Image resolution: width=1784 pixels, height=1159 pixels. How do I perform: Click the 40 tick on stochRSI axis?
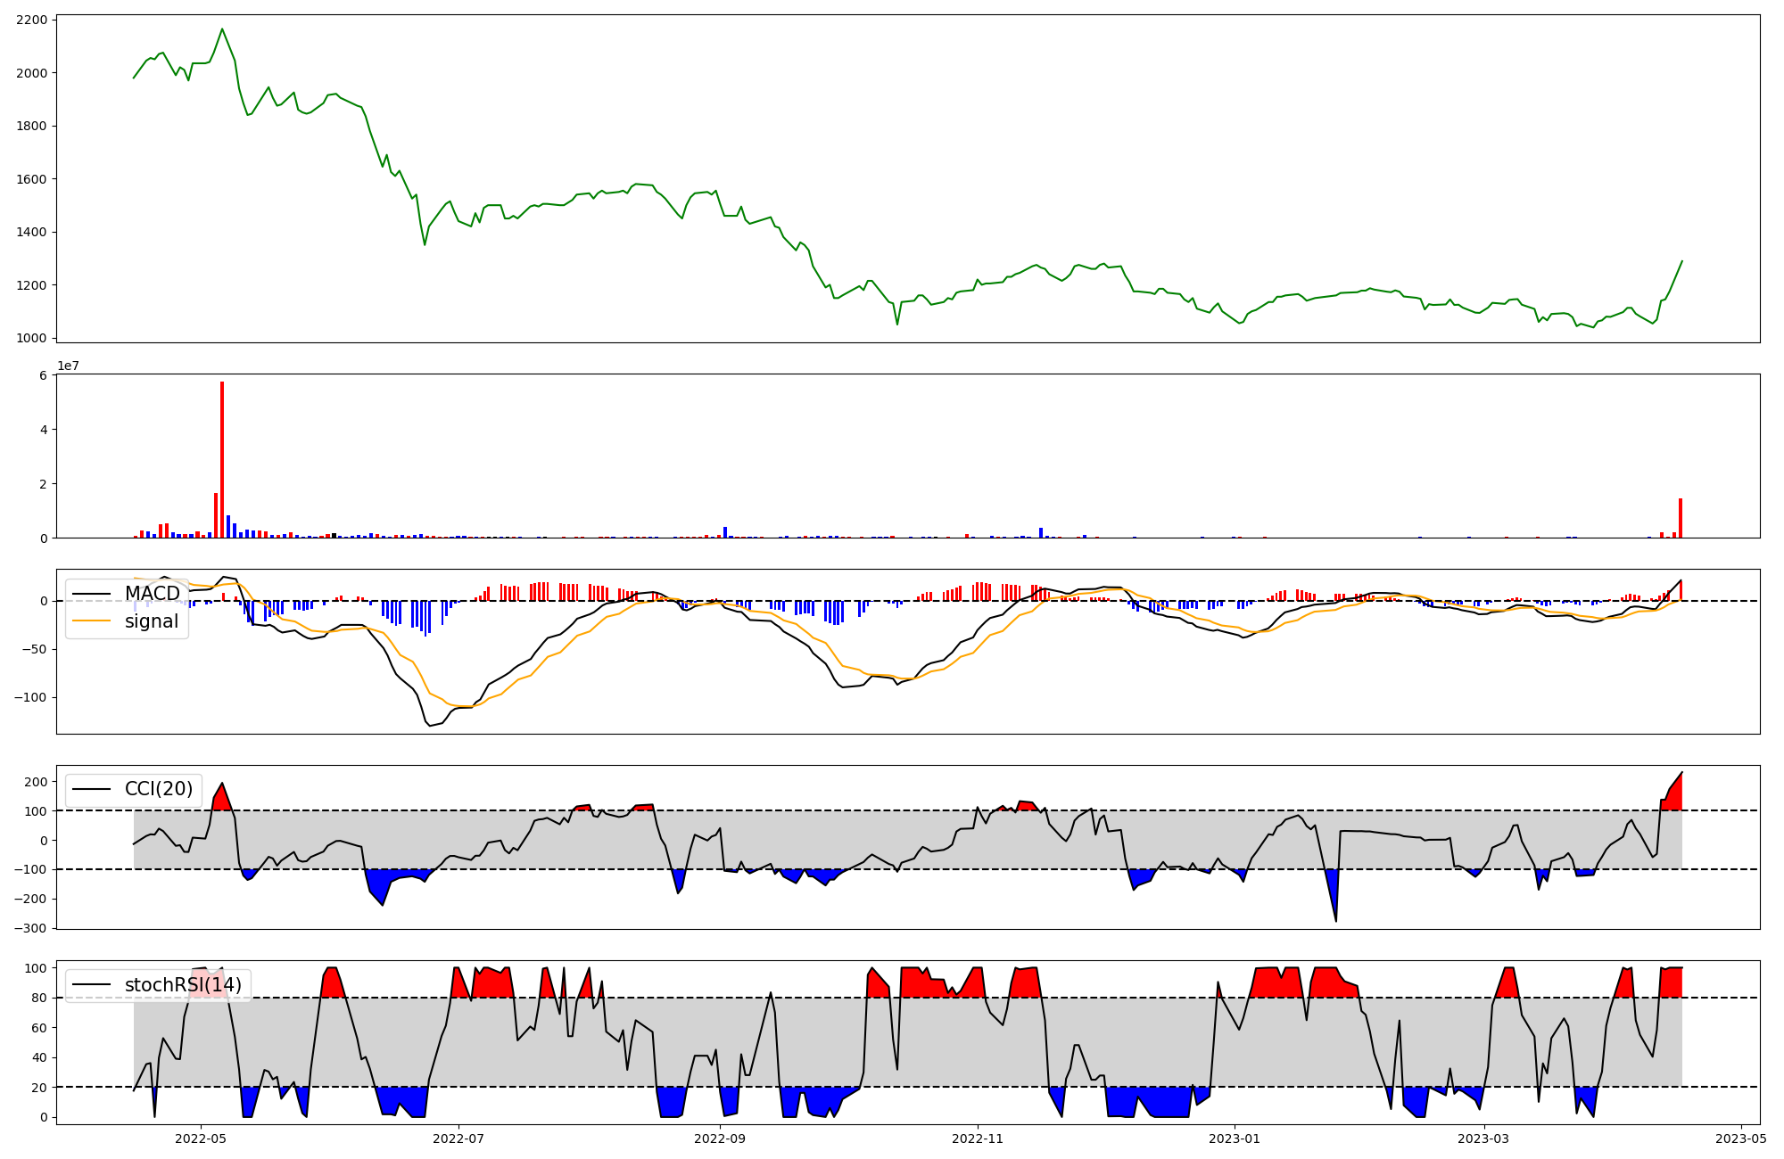pyautogui.click(x=39, y=1058)
